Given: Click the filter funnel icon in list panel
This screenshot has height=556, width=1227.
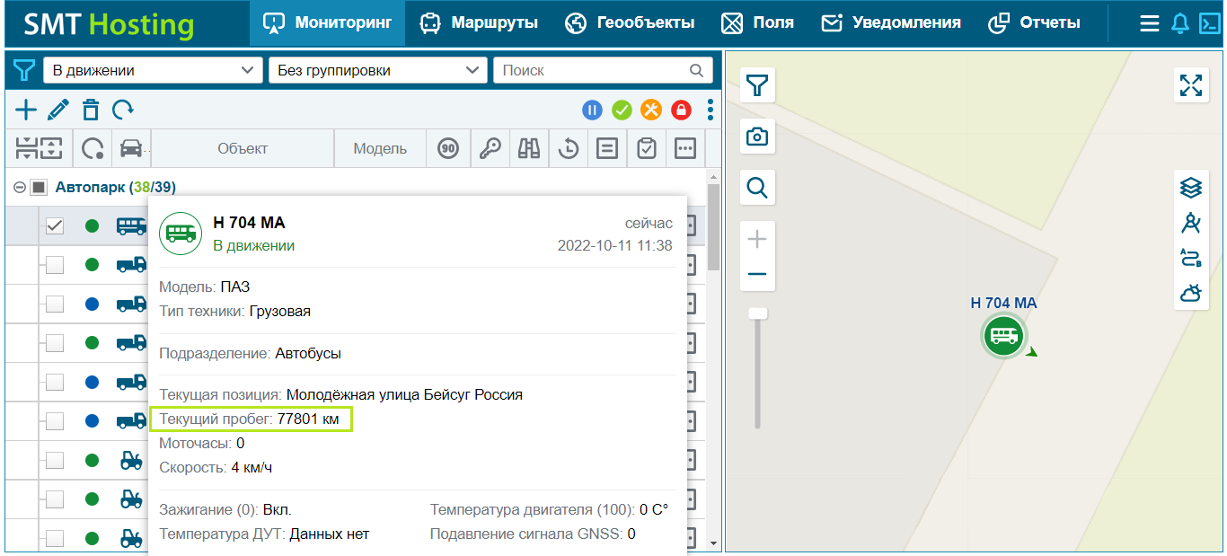Looking at the screenshot, I should (24, 70).
